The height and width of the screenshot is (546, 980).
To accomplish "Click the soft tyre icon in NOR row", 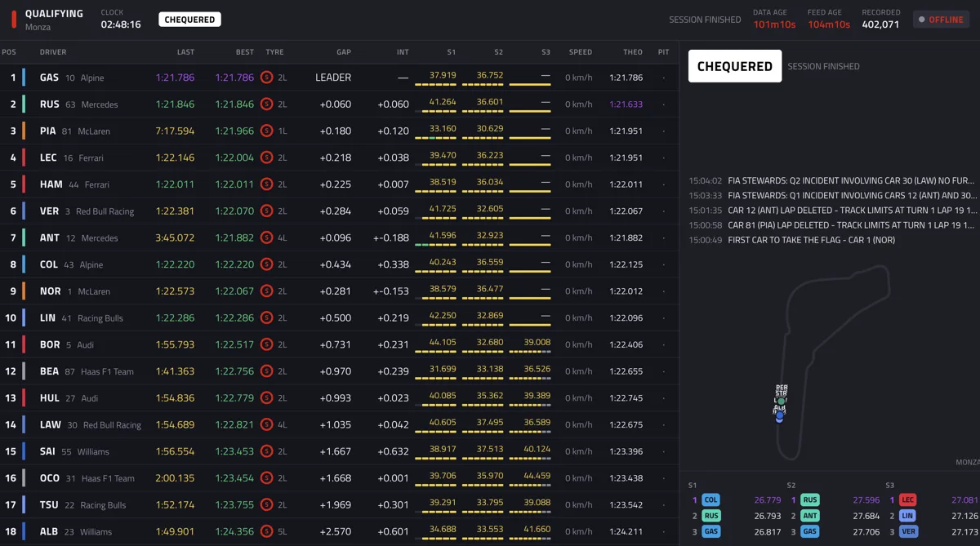I will [x=266, y=291].
